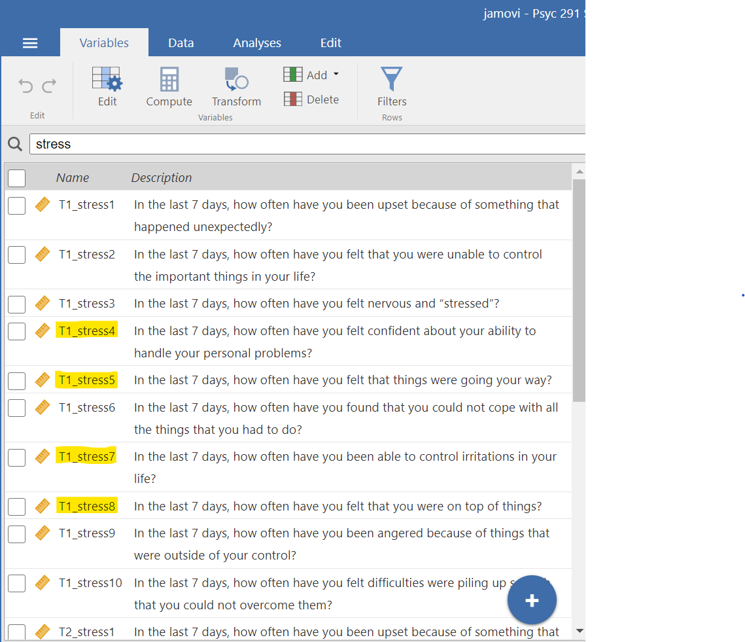Switch to the Analyses tab
This screenshot has height=642, width=745.
[x=257, y=43]
